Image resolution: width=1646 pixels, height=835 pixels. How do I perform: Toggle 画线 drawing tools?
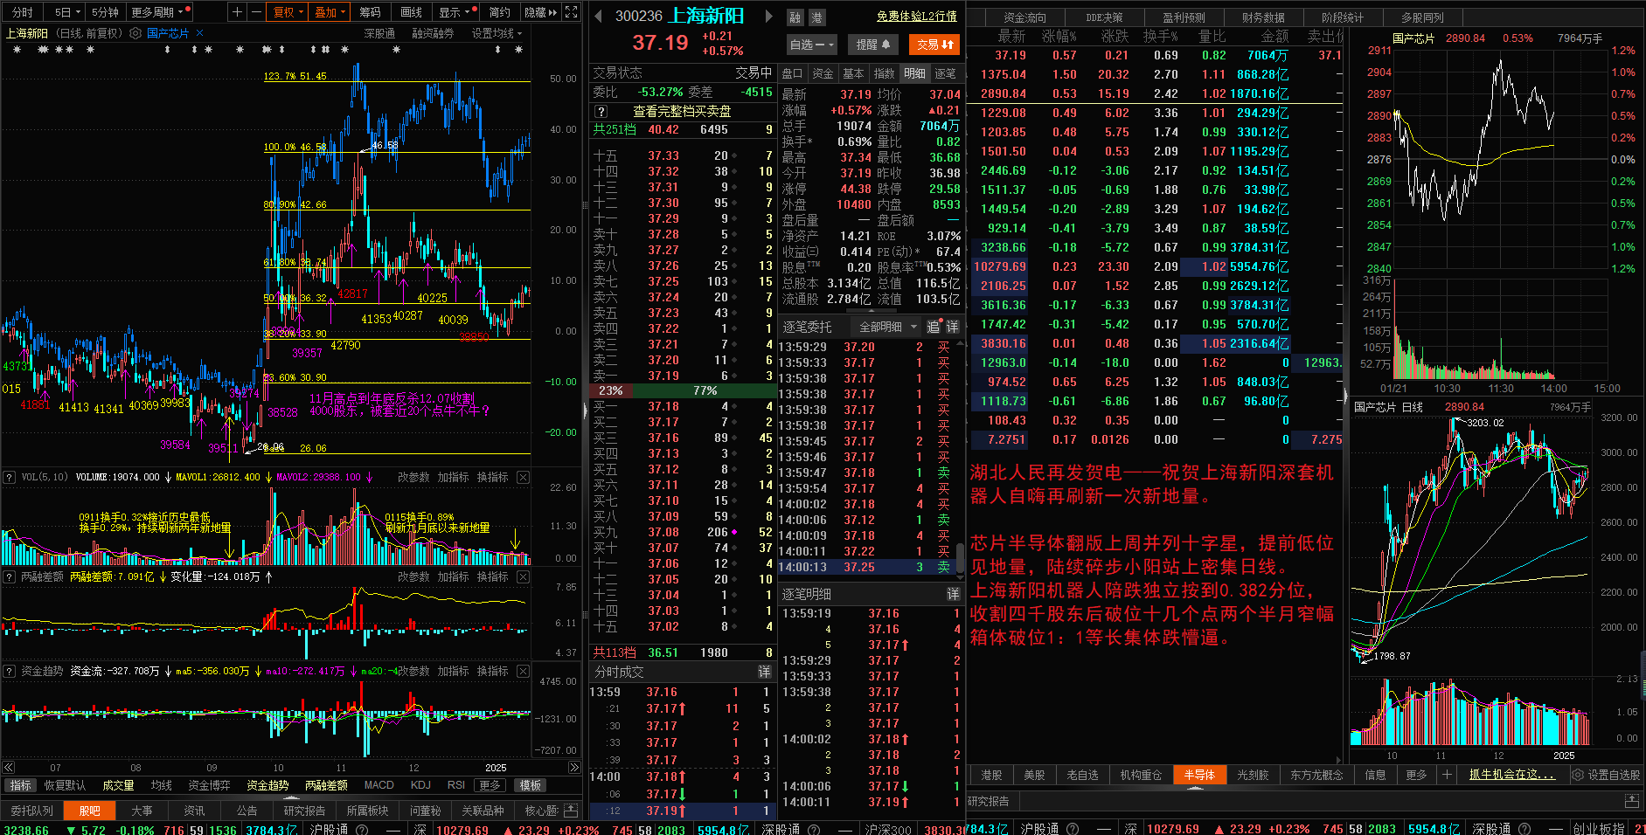tap(411, 12)
